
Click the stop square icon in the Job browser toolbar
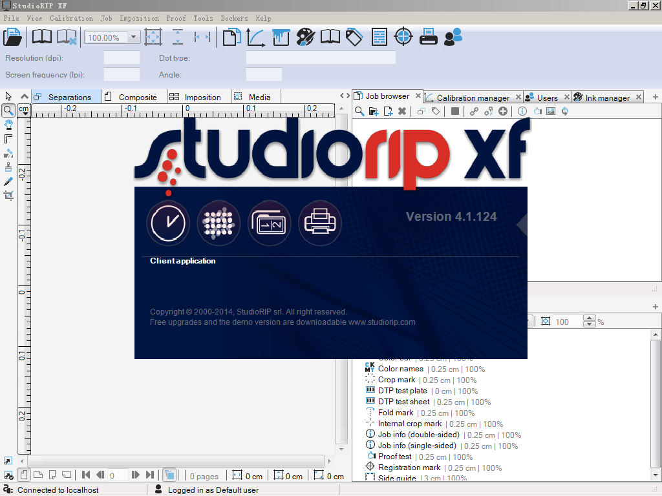[x=454, y=111]
